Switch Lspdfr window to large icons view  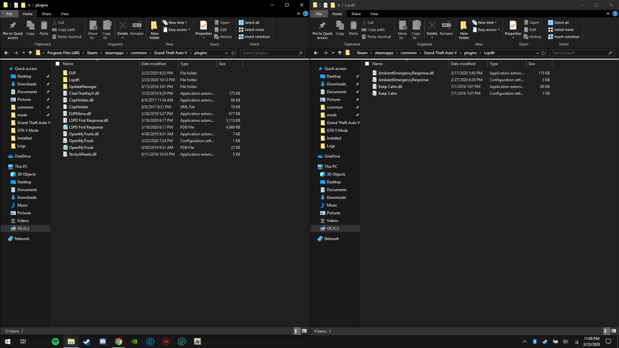coord(615,331)
